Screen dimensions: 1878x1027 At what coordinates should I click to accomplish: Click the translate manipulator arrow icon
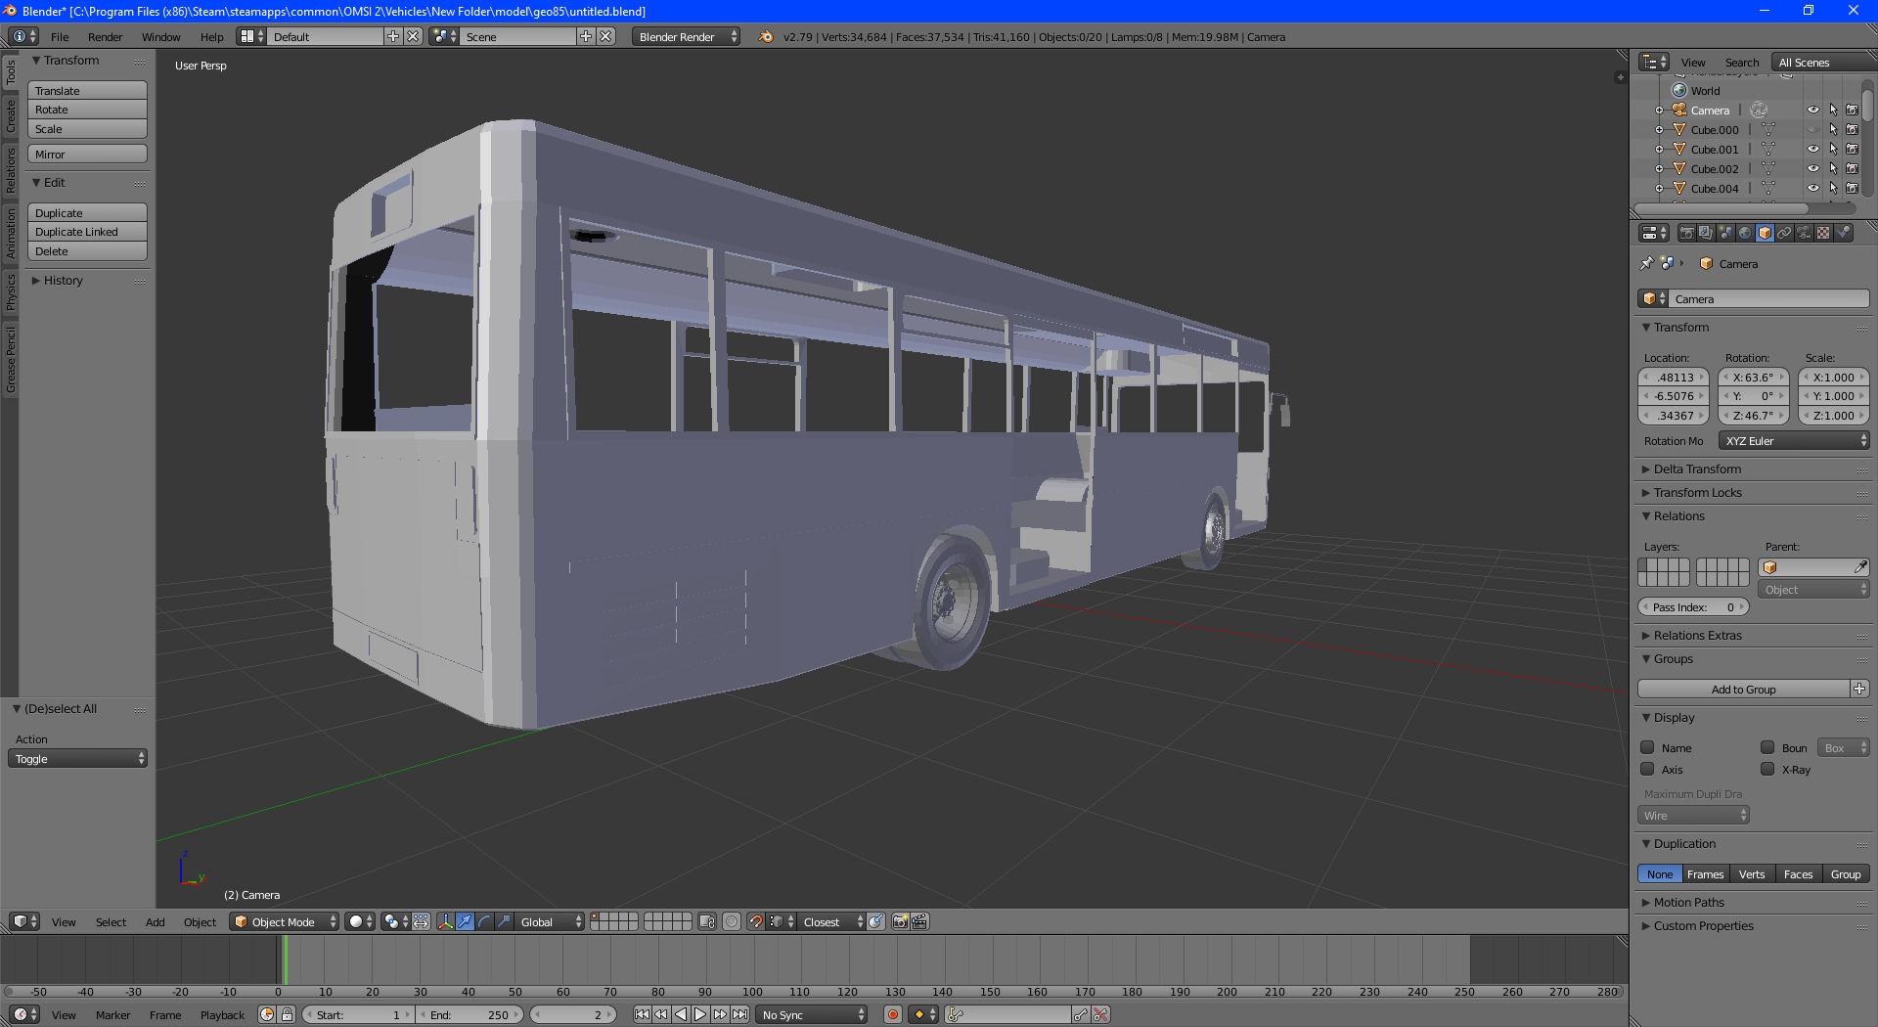tap(465, 921)
